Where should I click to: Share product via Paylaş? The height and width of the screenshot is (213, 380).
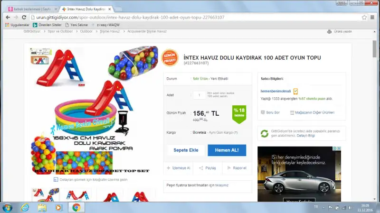[207, 168]
